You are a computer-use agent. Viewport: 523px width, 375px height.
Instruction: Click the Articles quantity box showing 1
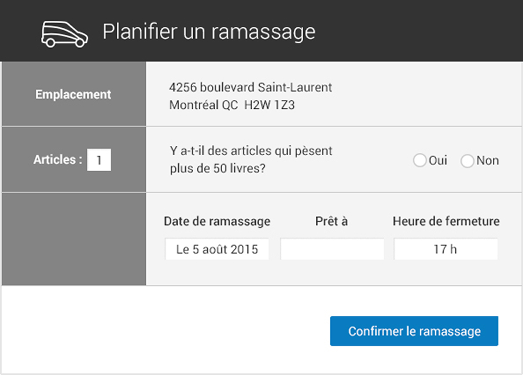98,160
